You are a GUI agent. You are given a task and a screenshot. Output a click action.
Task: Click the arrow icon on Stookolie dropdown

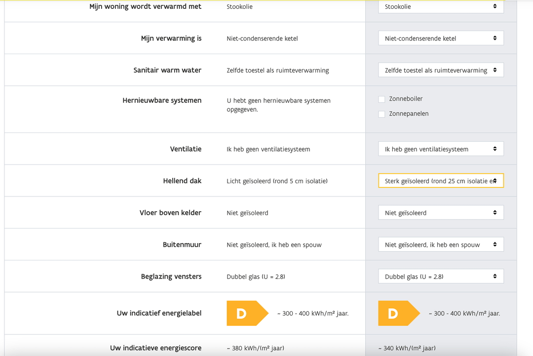tap(495, 6)
